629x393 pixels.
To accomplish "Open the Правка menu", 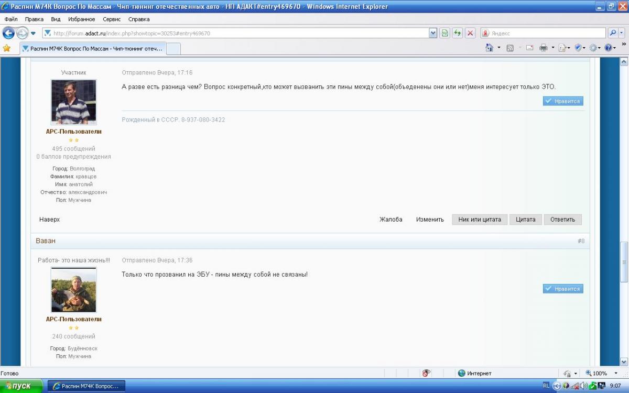I will [34, 19].
